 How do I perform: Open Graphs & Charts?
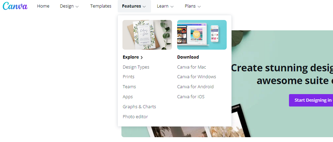tap(139, 106)
